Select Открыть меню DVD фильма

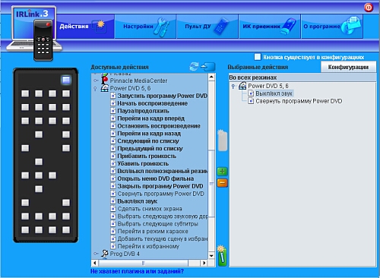pyautogui.click(x=155, y=178)
